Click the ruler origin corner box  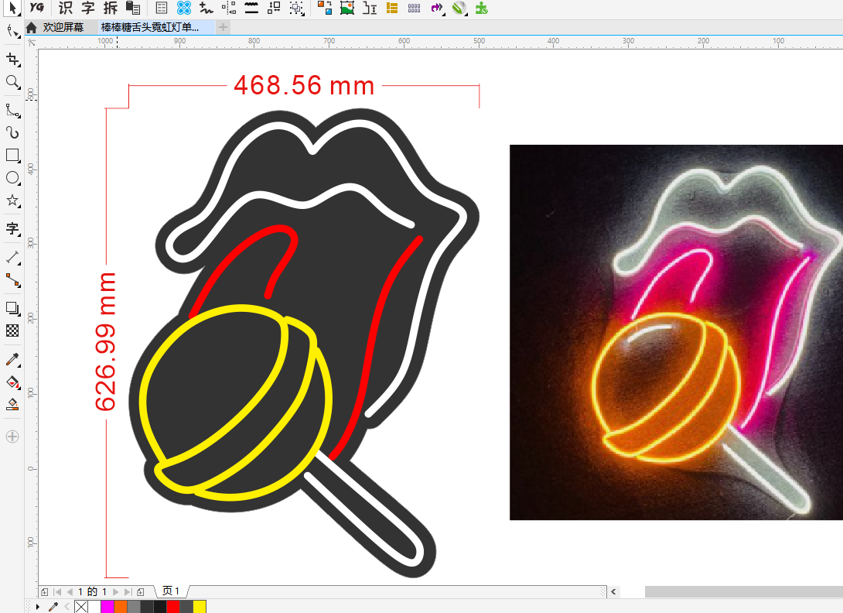point(32,42)
